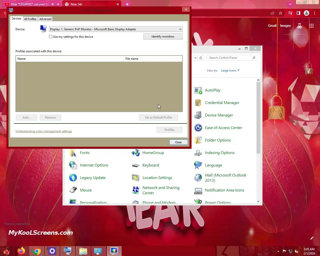Select the Color Management taskbar item
Screen dimensions: 320x256
coord(114,251)
